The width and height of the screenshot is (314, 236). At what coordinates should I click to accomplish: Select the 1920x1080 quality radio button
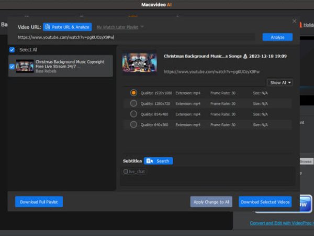click(133, 93)
